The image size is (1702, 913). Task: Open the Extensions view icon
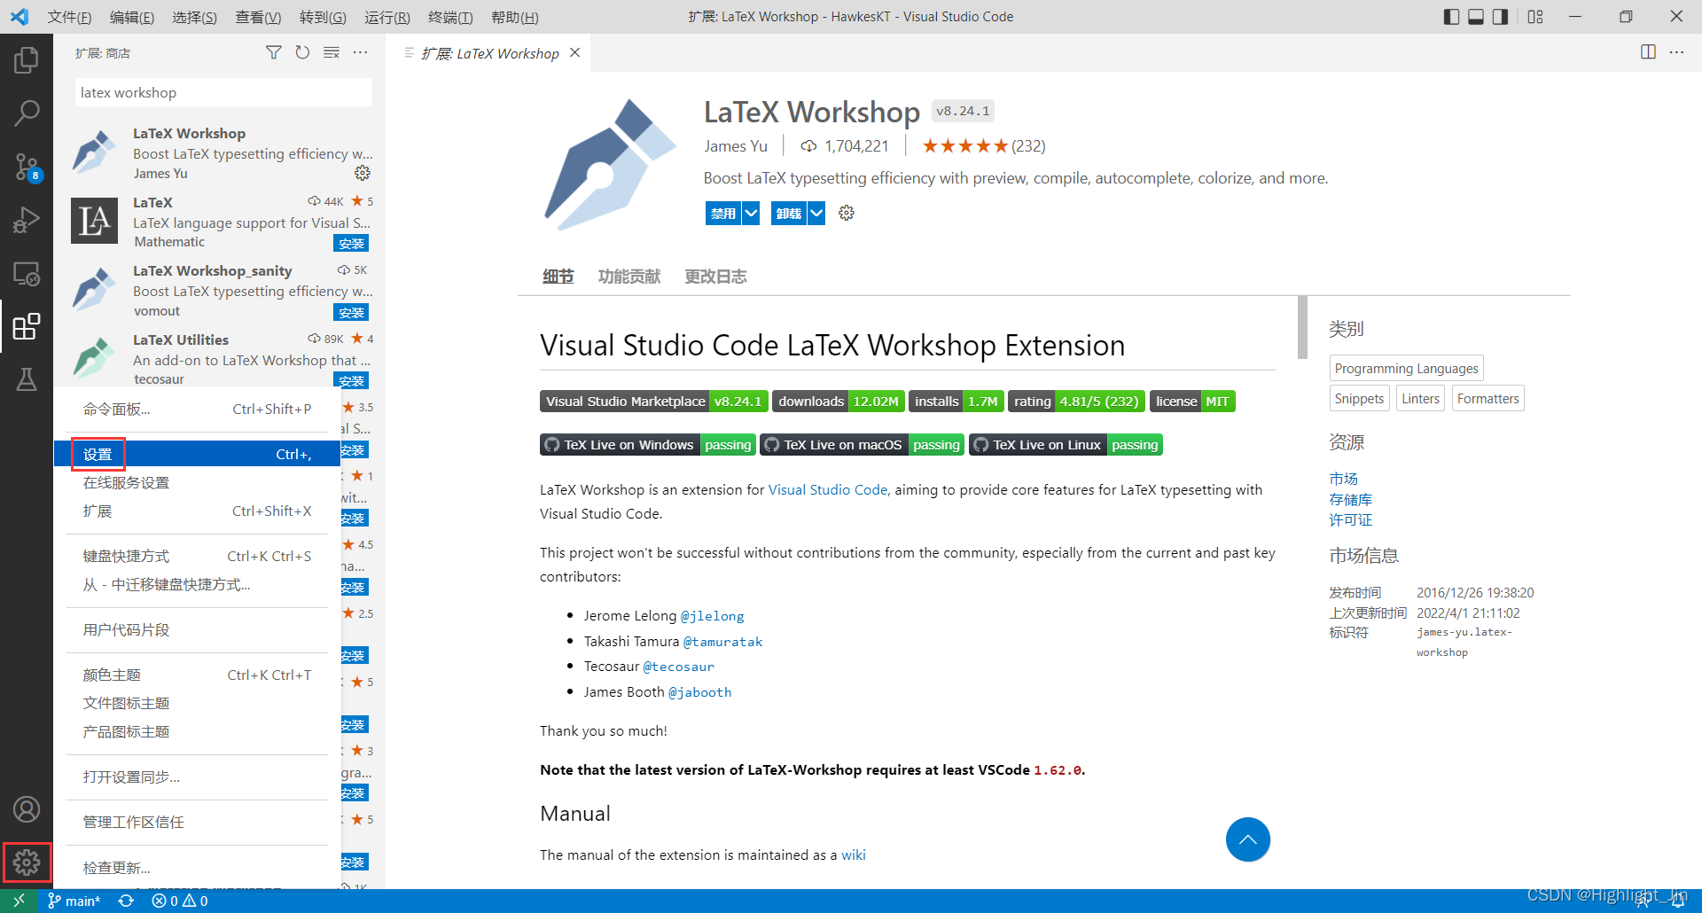pos(27,326)
